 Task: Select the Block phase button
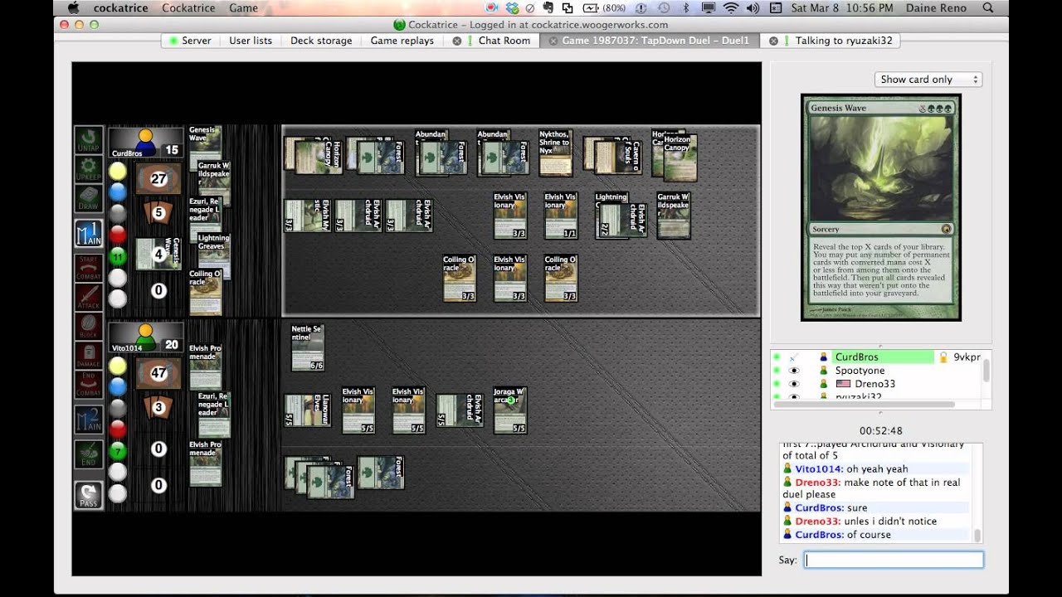[x=89, y=328]
